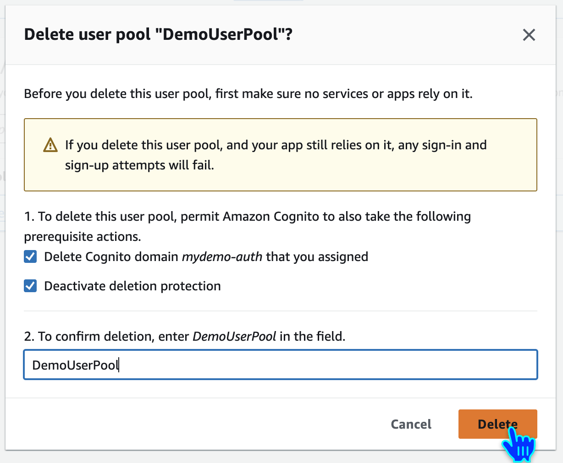The width and height of the screenshot is (563, 463).
Task: Click the warning triangle icon
Action: tap(50, 145)
